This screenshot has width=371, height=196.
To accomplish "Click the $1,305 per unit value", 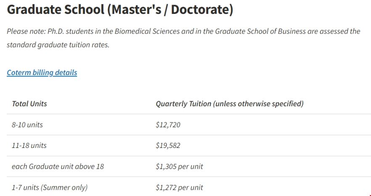I will [179, 166].
